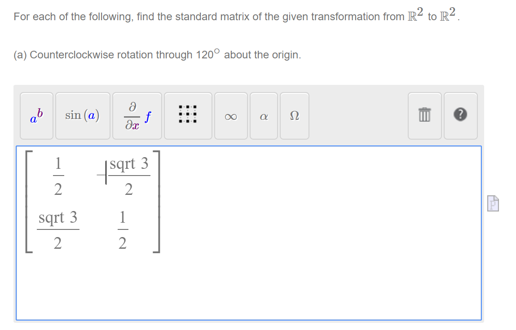Screen dimensions: 516x330
Task: Open the exponent a^b palette
Action: click(36, 115)
